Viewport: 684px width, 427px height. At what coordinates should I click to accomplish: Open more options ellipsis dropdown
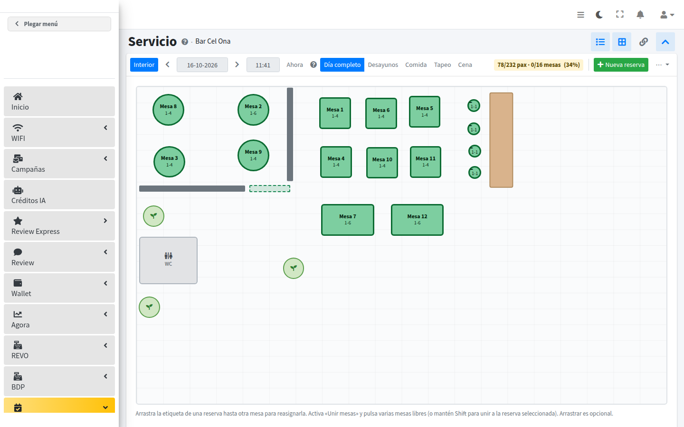tap(663, 65)
